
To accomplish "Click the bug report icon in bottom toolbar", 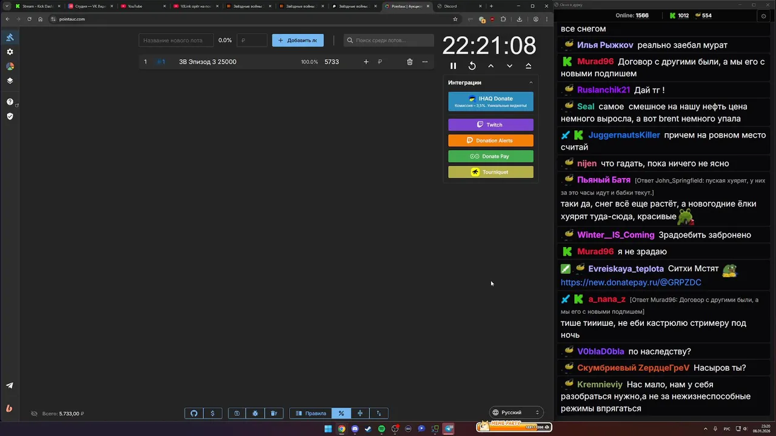I will coord(255,414).
